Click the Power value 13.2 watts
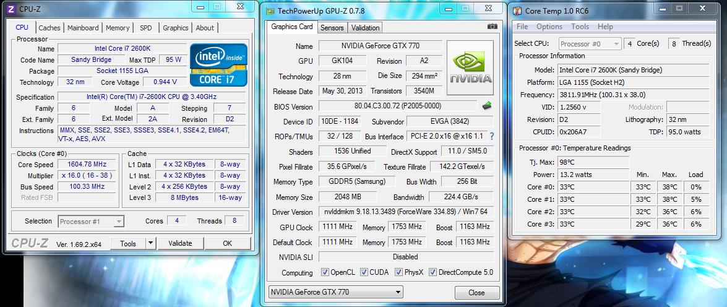 593,175
